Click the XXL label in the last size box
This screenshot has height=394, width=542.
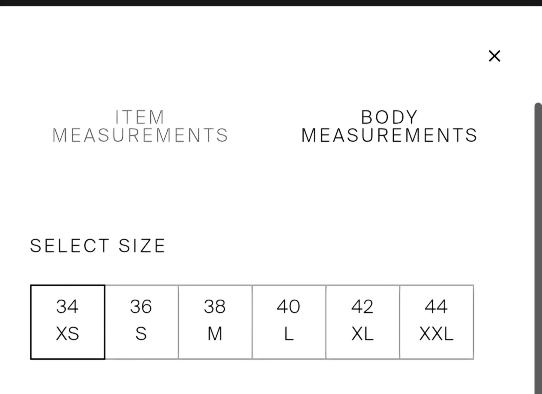click(x=436, y=334)
